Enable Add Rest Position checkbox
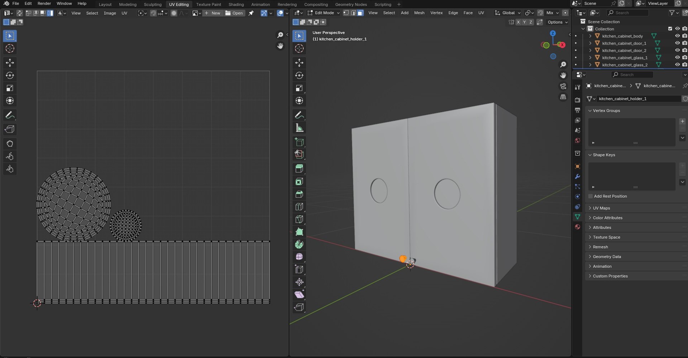This screenshot has width=688, height=358. click(591, 196)
